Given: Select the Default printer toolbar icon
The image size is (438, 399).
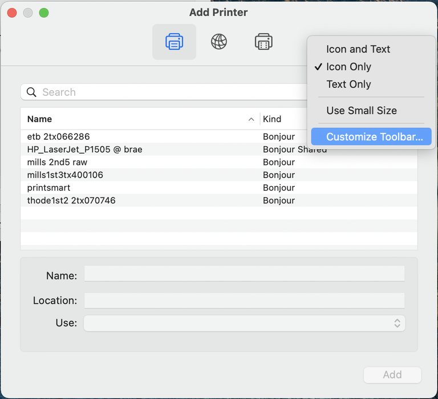Looking at the screenshot, I should click(174, 42).
